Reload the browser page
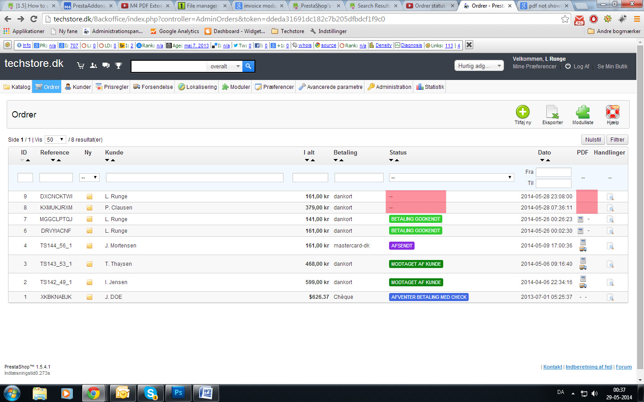 (34, 19)
